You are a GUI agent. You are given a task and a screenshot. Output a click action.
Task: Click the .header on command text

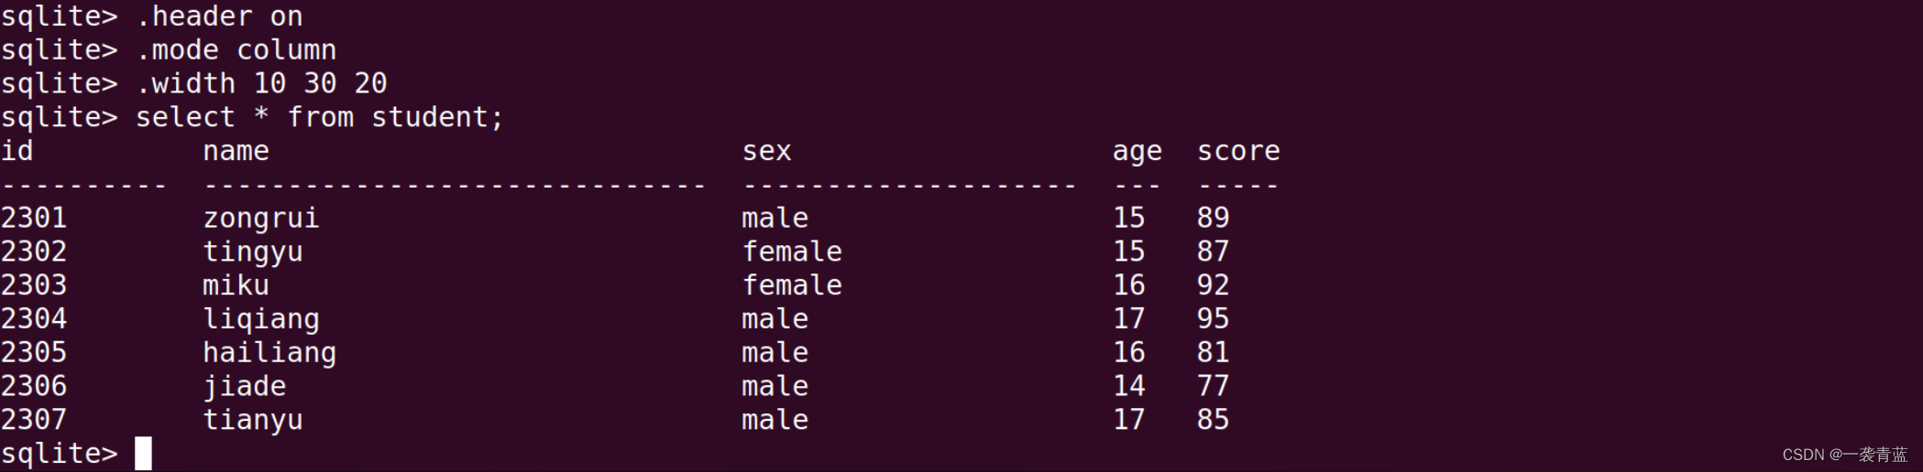(x=219, y=16)
